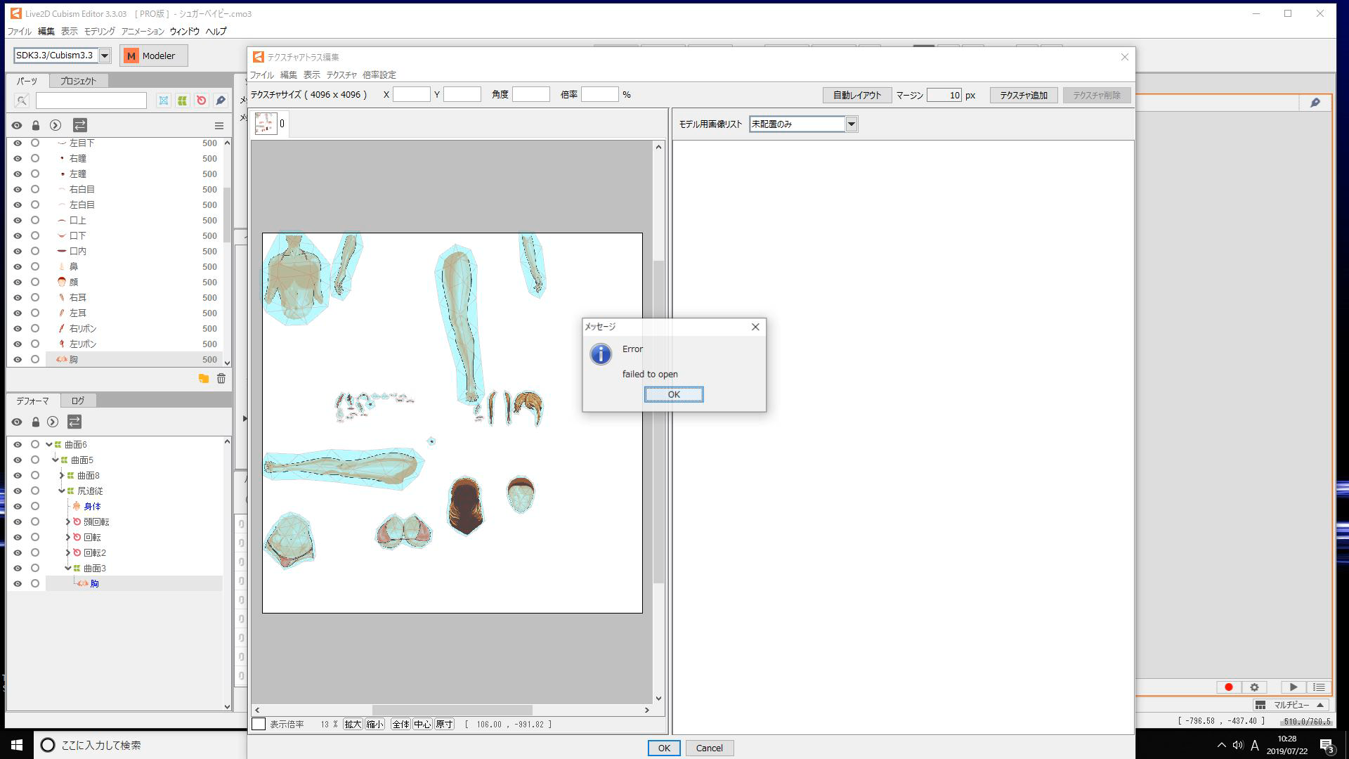Click the red record button at lower right
This screenshot has height=759, width=1349.
pyautogui.click(x=1228, y=687)
